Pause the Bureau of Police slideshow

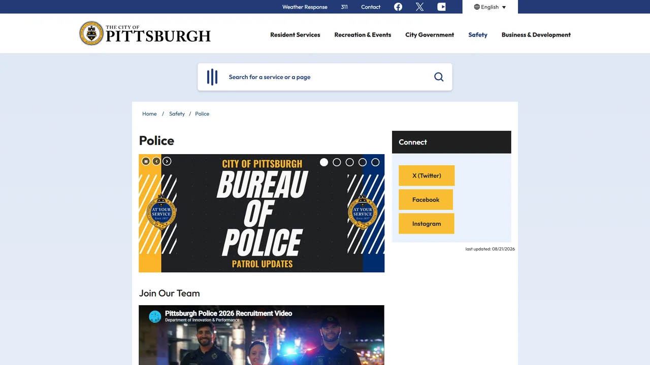click(146, 161)
